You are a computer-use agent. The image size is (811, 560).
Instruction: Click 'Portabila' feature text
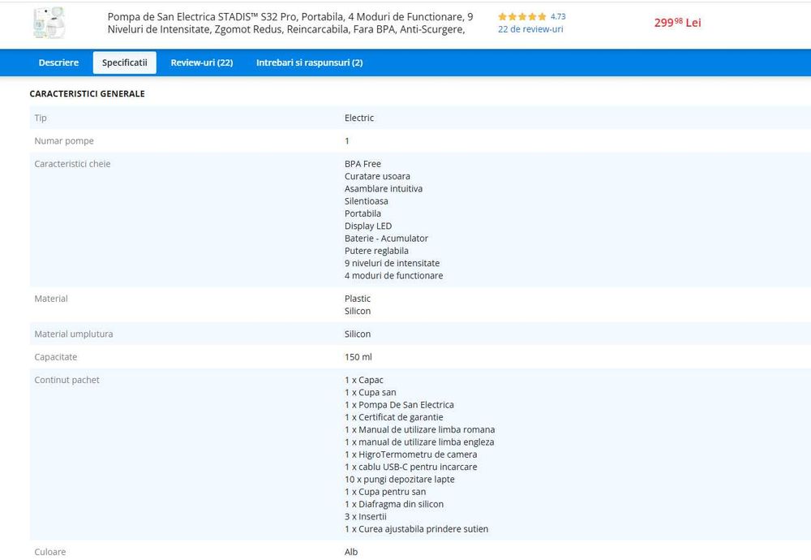[363, 213]
